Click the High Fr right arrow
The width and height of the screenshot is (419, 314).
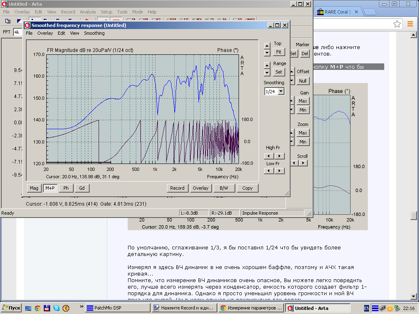click(x=279, y=156)
